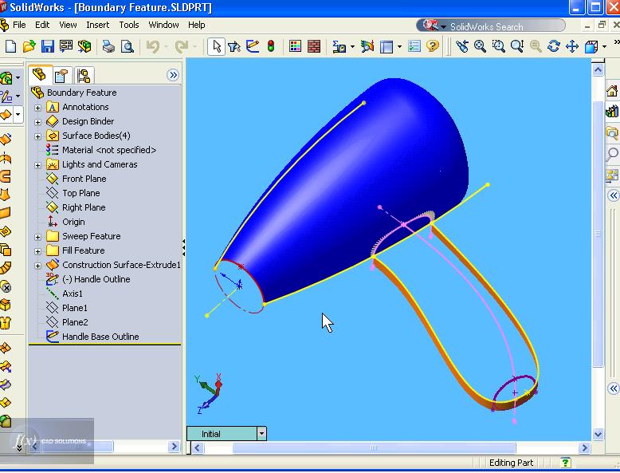The width and height of the screenshot is (620, 473).
Task: Click the brick Edit Texture icon
Action: [x=314, y=46]
